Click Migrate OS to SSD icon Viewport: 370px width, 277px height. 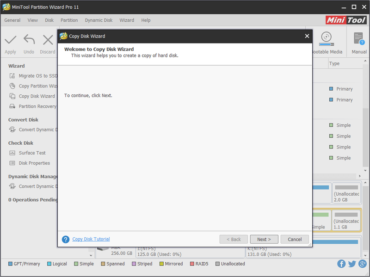point(12,76)
